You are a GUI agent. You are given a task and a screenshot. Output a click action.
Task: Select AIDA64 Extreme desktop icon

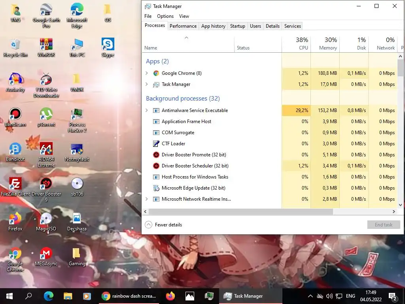[46, 155]
